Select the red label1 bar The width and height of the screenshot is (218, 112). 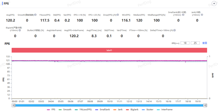coord(109,50)
